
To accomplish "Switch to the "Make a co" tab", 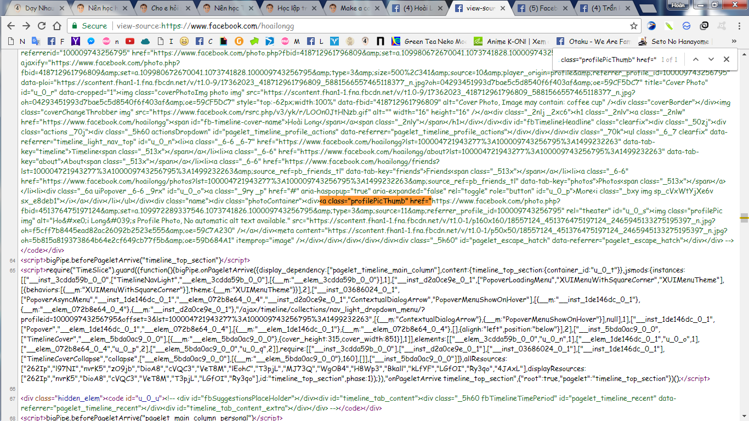I will pyautogui.click(x=354, y=8).
